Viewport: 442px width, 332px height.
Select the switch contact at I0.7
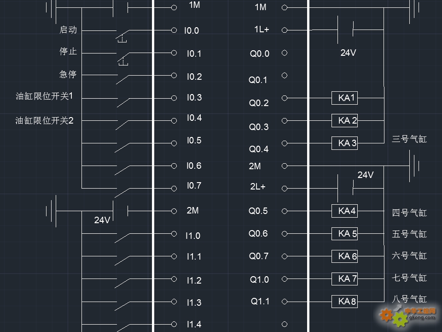pos(122,193)
